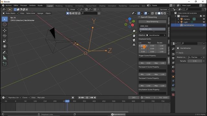Select the Cursor tool
The width and height of the screenshot is (207, 116).
5,24
